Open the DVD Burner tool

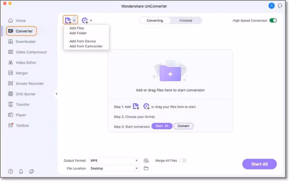pyautogui.click(x=22, y=94)
